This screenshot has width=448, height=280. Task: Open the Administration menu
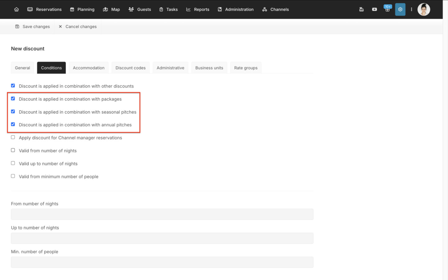[x=236, y=9]
